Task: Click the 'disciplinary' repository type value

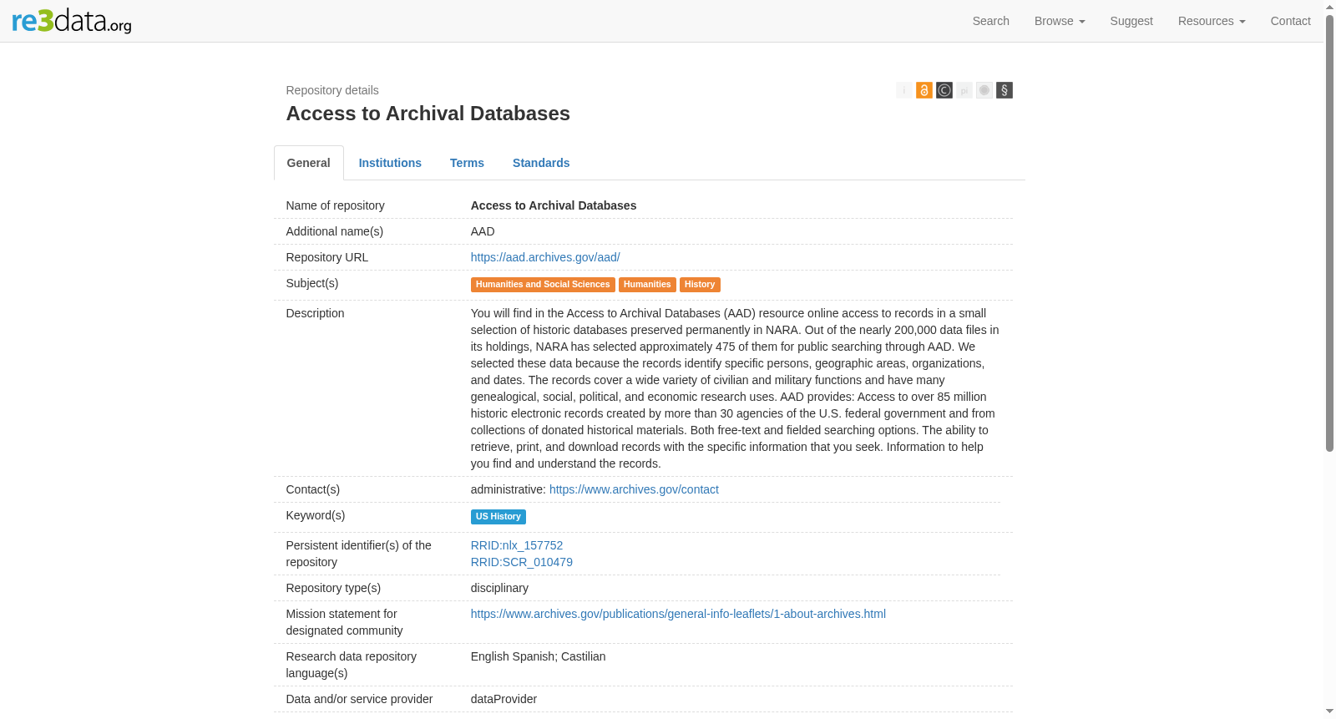Action: pos(499,588)
